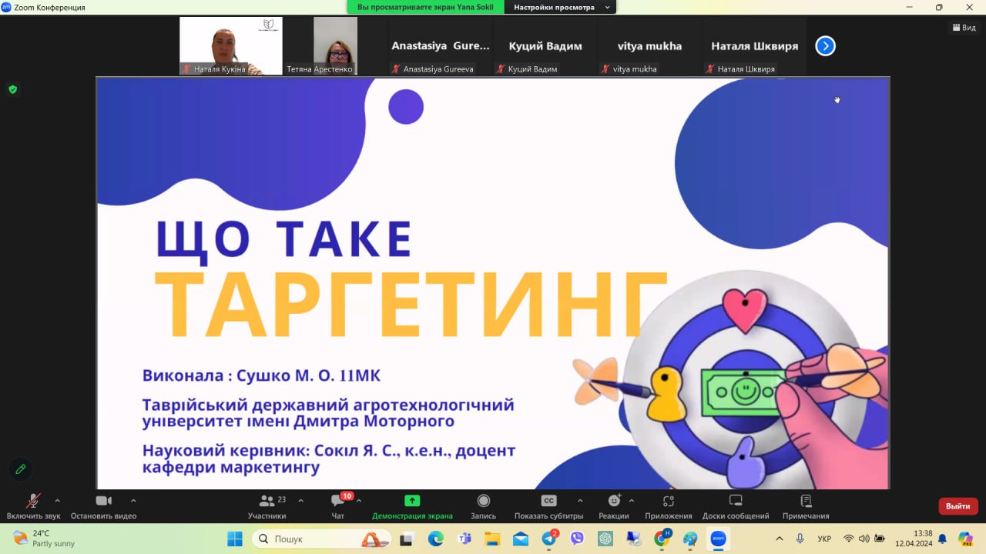986x554 pixels.
Task: Select Наталя Кукіна video thumbnail
Action: pyautogui.click(x=230, y=45)
